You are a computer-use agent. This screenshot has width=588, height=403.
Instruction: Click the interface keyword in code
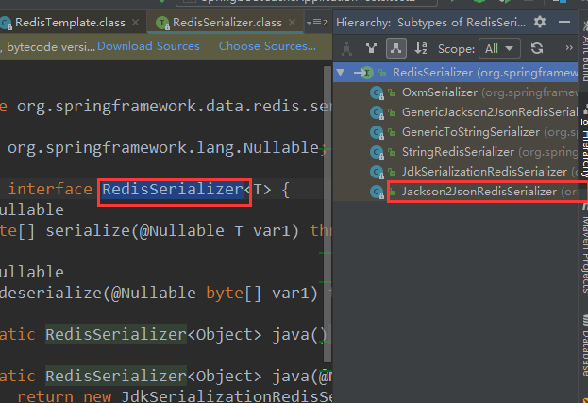tap(50, 190)
